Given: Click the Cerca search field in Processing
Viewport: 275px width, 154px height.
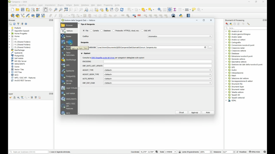Looking at the screenshot, I should pos(245,28).
